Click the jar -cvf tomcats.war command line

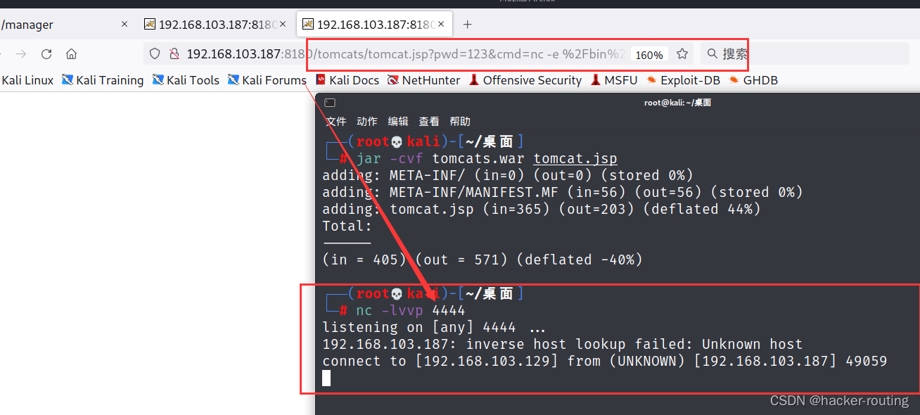click(x=487, y=158)
